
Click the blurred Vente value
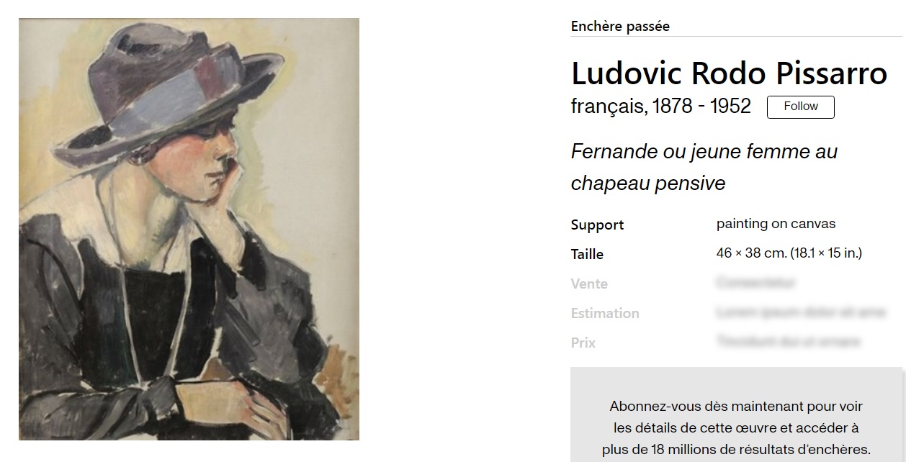tap(755, 283)
